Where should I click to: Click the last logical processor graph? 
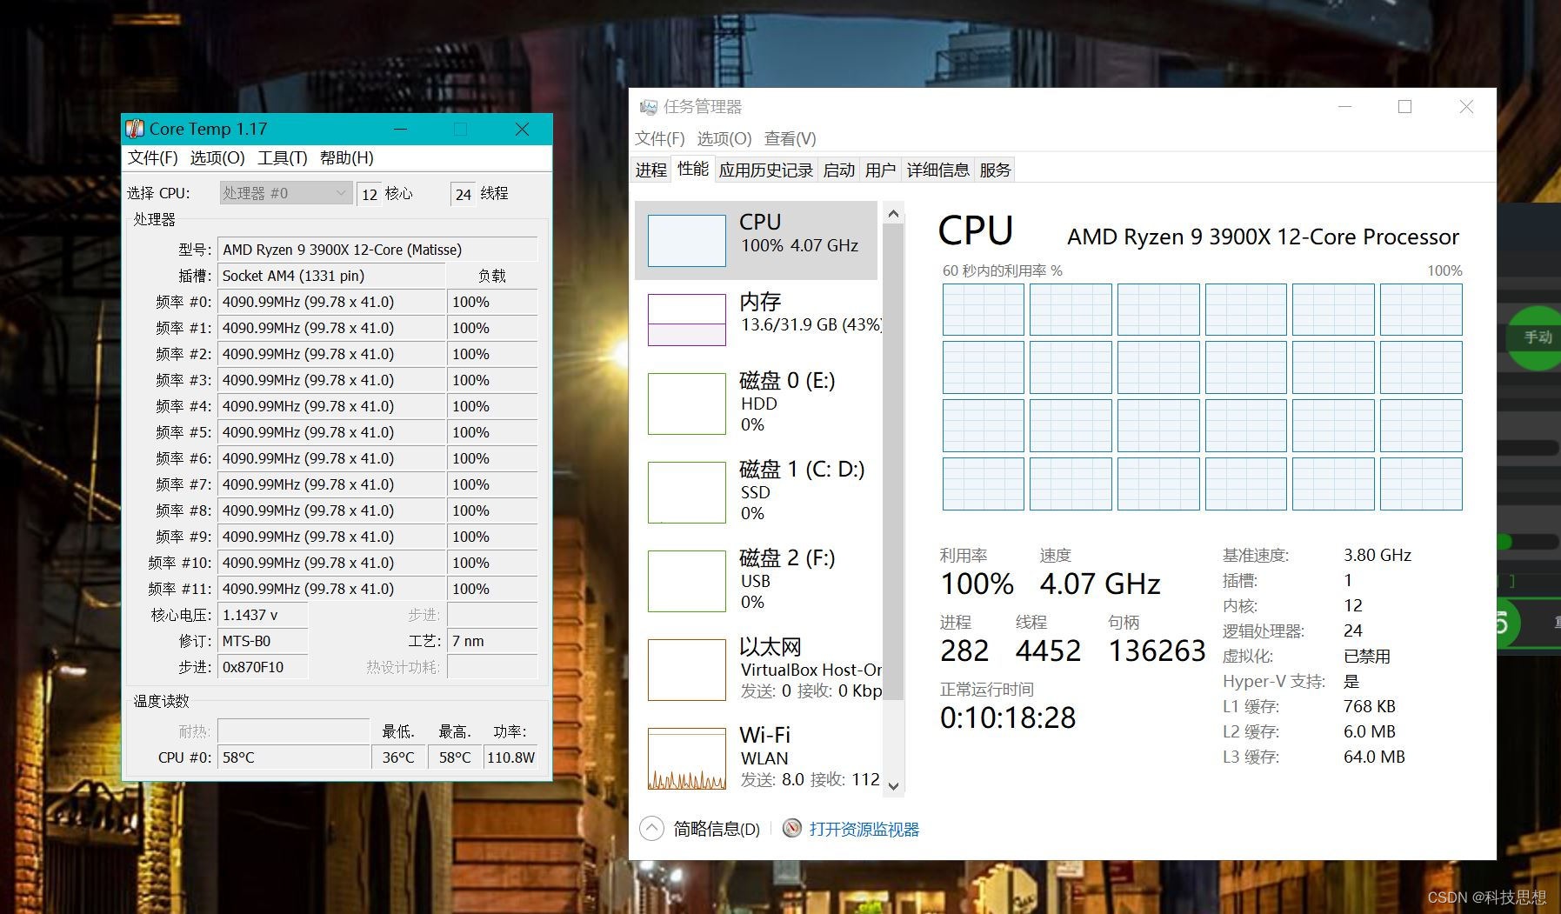1421,484
